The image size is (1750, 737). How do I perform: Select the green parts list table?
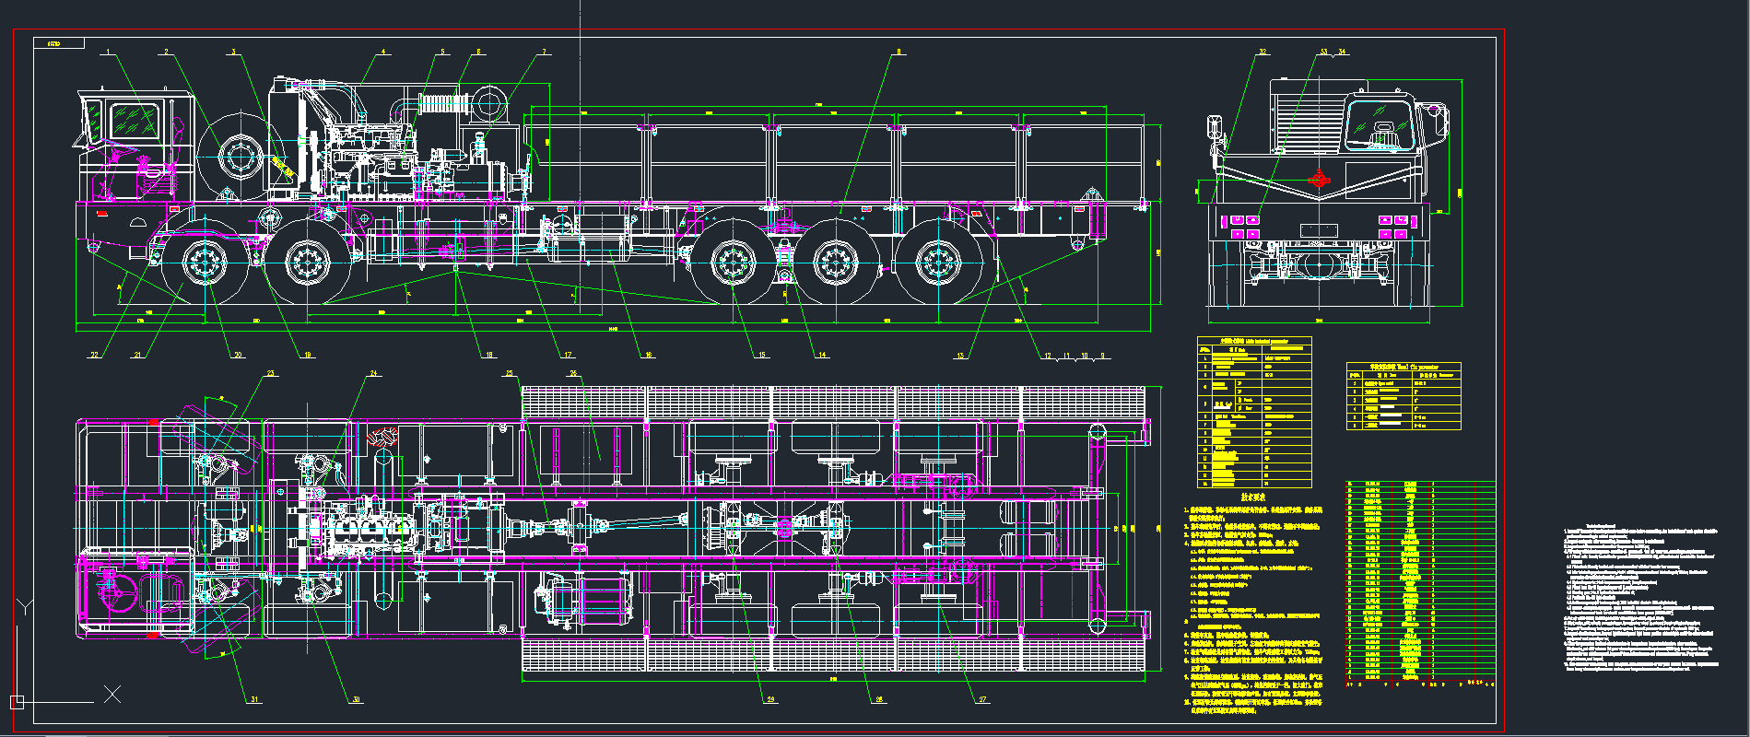pos(1419,580)
